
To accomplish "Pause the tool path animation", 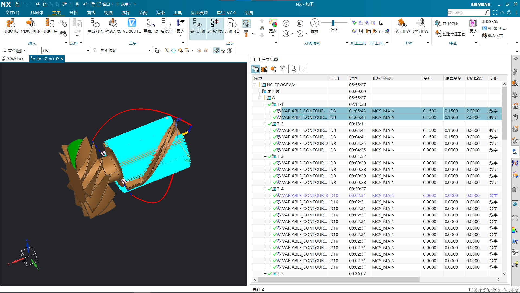I will pos(300,23).
